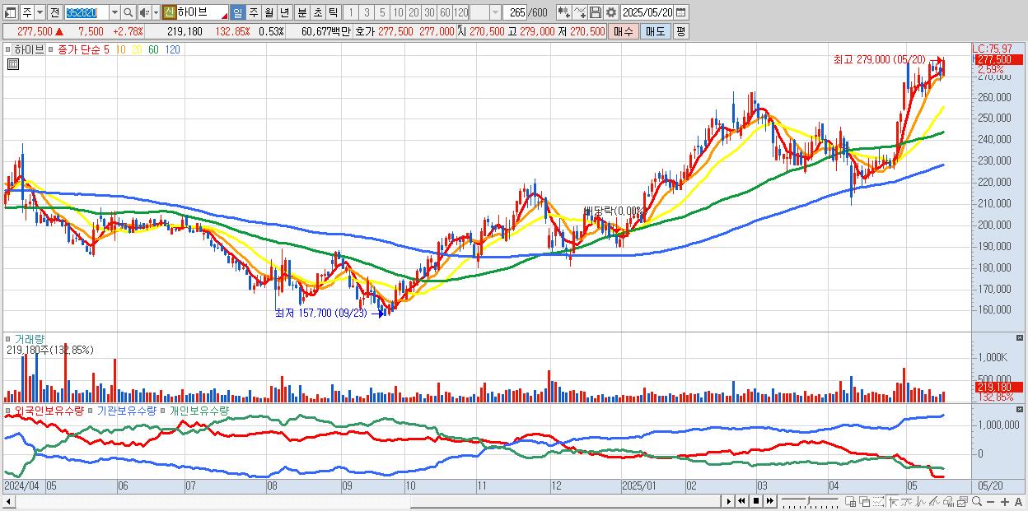Click the 3D volume bars icon in bottom toolbar
Screen dimensions: 1028x511
tap(948, 502)
